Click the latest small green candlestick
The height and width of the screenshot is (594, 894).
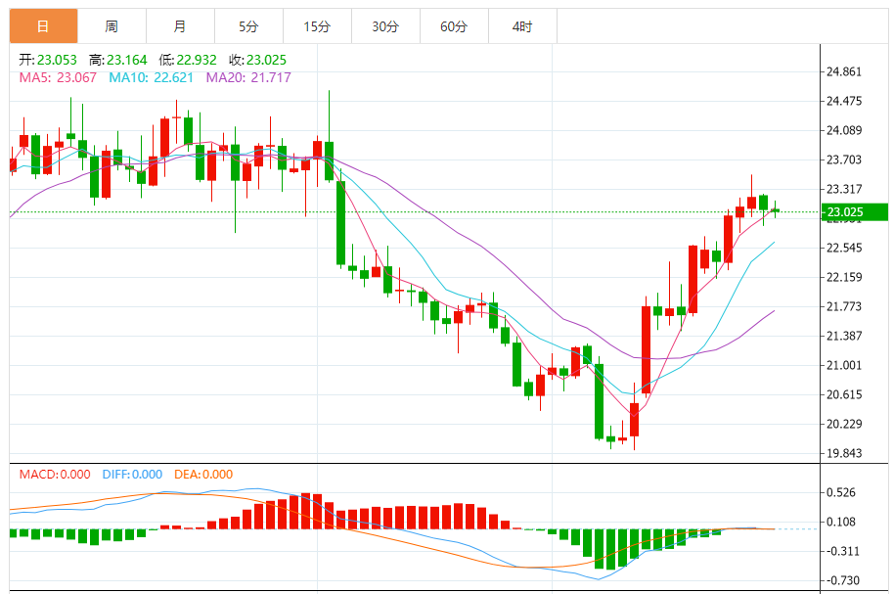click(775, 210)
